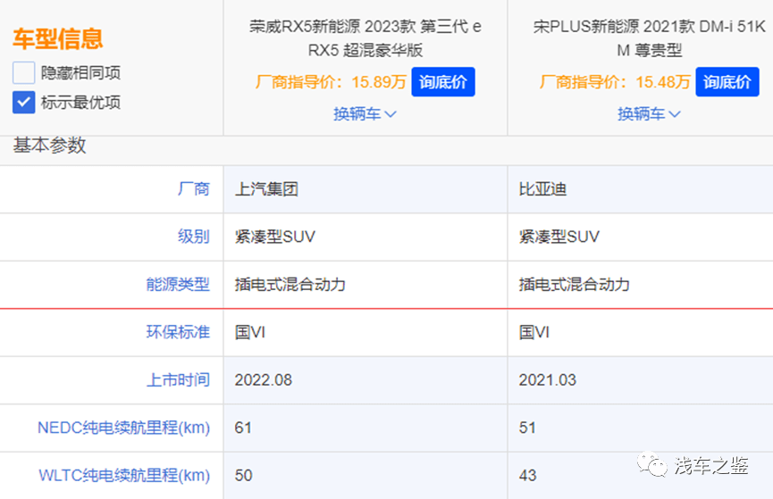Image resolution: width=773 pixels, height=499 pixels.
Task: Click the 厂商 parameter label
Action: point(194,189)
